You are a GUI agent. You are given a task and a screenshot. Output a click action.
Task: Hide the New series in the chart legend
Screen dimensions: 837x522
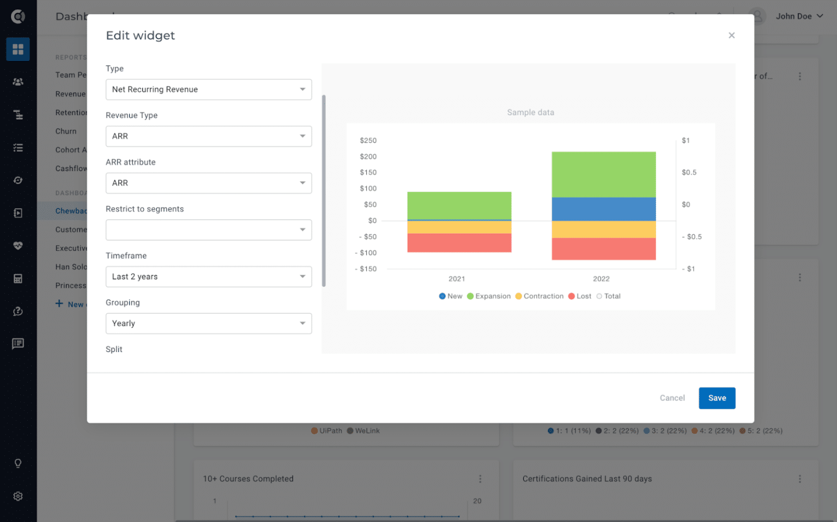(450, 296)
